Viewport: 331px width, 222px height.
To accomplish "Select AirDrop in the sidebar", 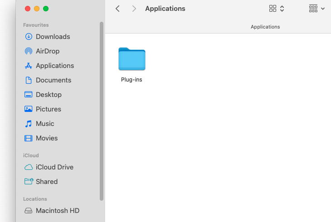I will (x=42, y=51).
